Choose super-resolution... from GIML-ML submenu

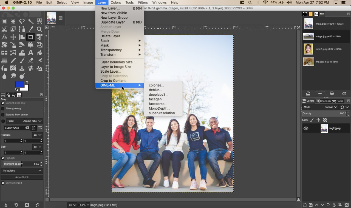[x=163, y=113]
